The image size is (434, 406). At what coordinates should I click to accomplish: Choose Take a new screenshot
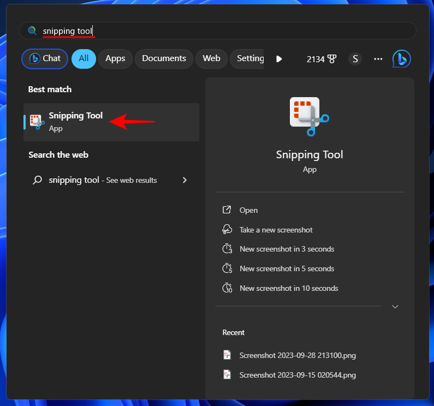(x=310, y=230)
